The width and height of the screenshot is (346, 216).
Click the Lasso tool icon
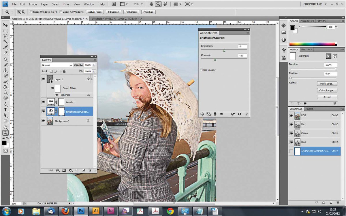point(5,36)
